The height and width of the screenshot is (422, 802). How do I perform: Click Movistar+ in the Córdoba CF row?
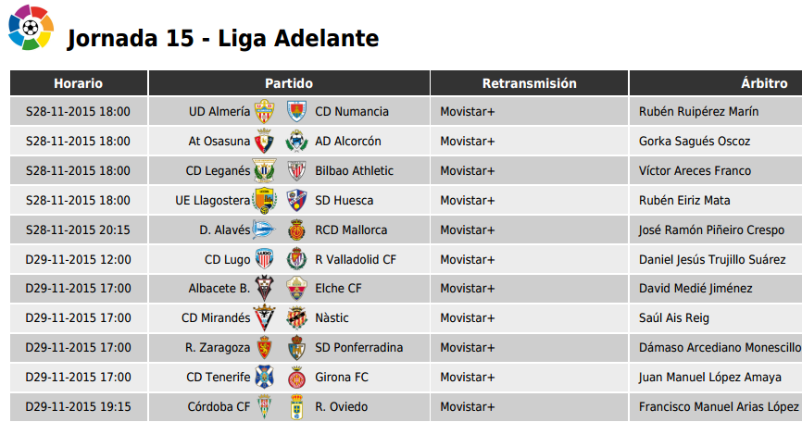coord(468,406)
